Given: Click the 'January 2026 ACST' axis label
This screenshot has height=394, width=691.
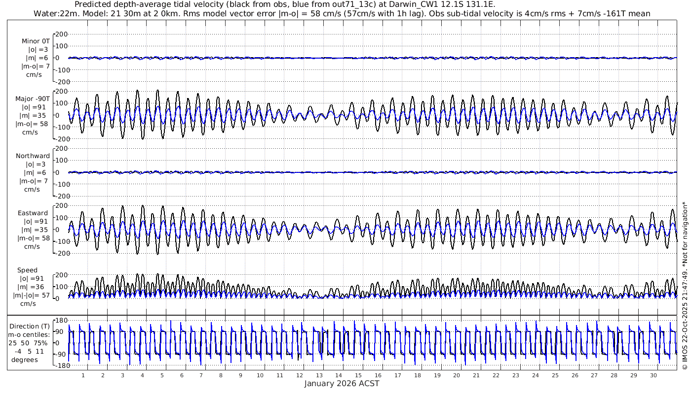Looking at the screenshot, I should (342, 384).
